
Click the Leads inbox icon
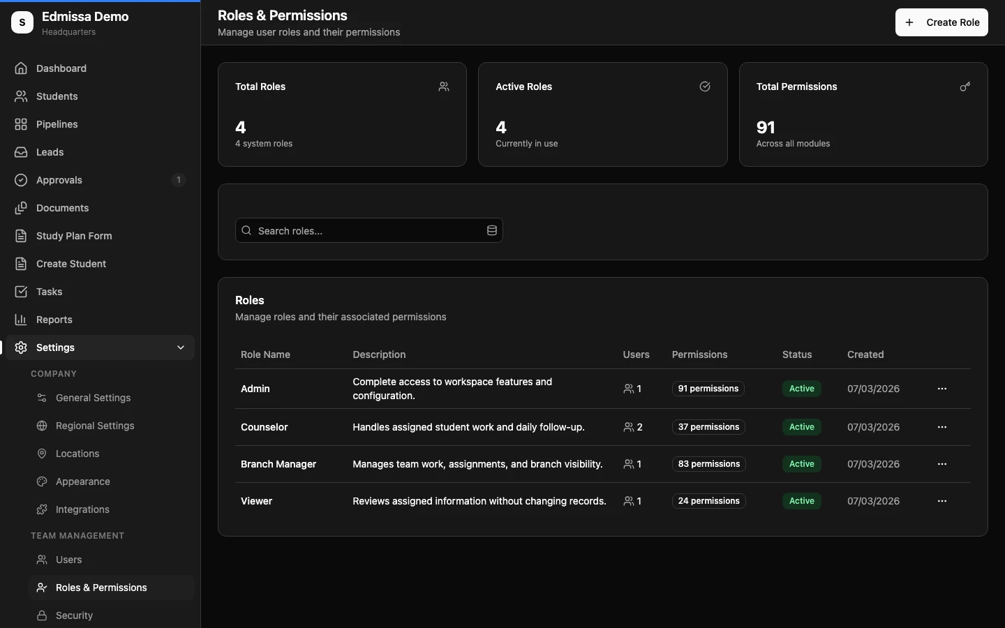tap(21, 152)
